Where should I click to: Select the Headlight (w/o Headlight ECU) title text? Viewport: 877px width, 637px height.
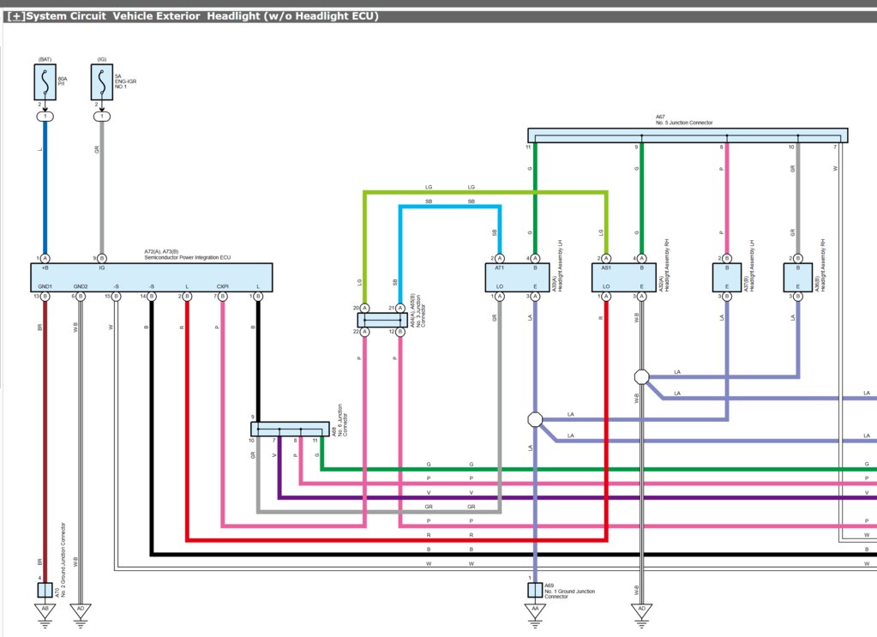click(x=292, y=16)
